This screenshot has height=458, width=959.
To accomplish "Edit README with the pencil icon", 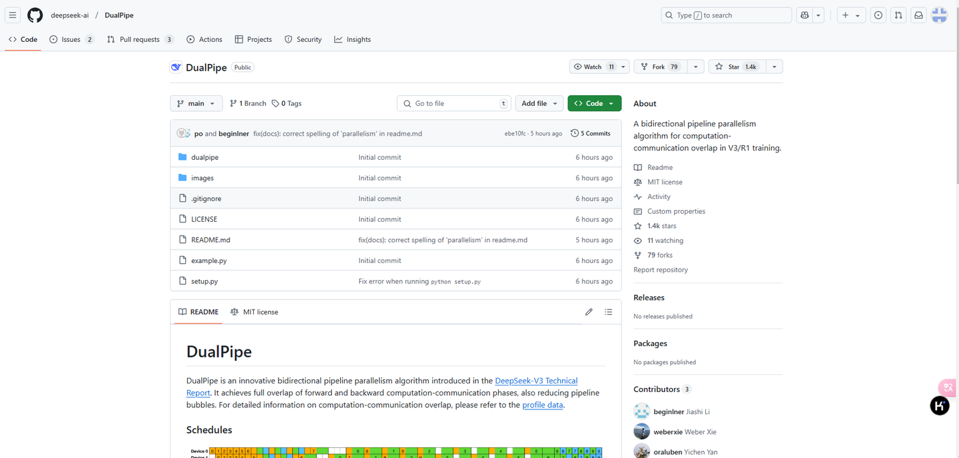I will (589, 312).
